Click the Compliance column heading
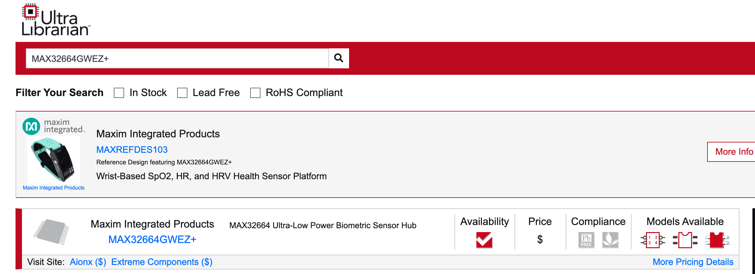 598,221
